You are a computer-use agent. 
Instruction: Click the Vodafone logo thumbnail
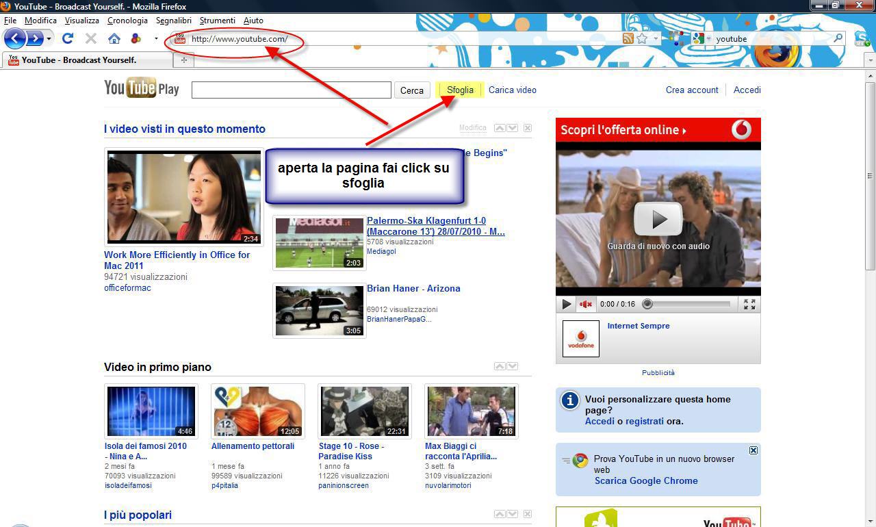[x=581, y=339]
